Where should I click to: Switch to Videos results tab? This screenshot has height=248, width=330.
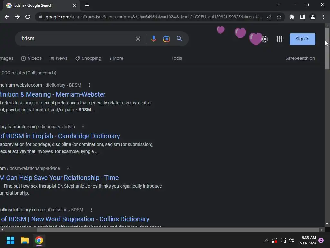[32, 58]
